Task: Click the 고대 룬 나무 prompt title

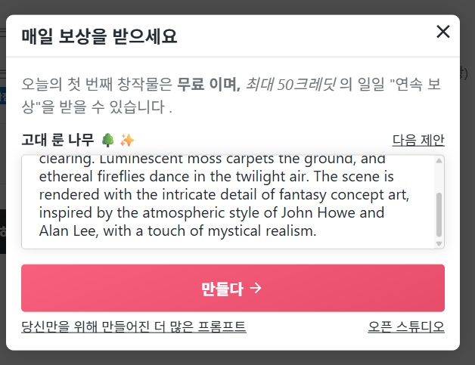Action: point(57,140)
